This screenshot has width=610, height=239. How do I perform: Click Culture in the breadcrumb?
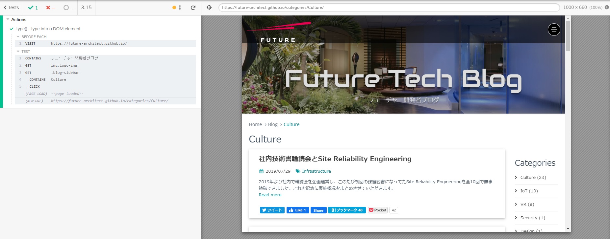coord(292,124)
